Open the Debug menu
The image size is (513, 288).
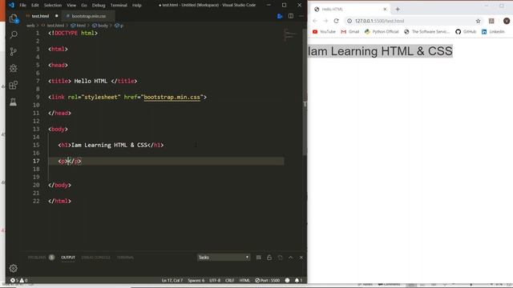coord(99,6)
